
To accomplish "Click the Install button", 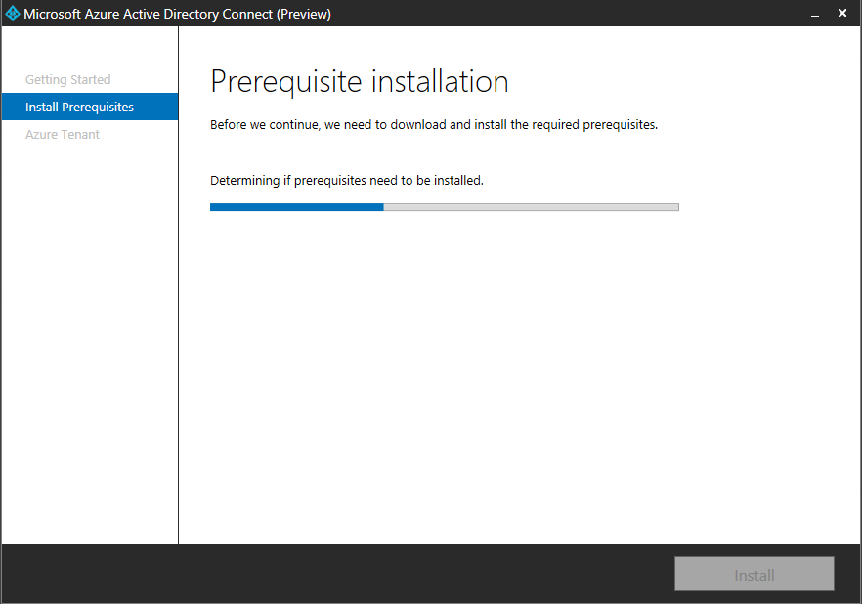I will 754,575.
